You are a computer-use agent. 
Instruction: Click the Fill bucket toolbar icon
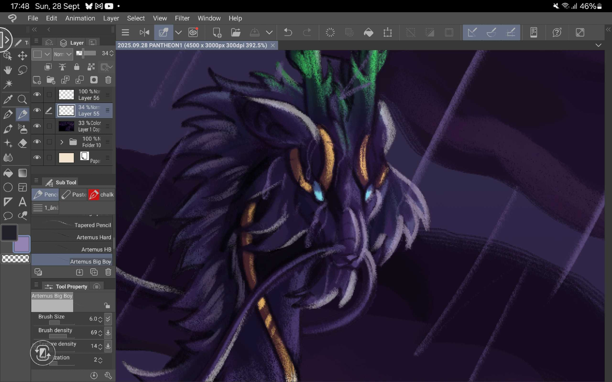(368, 32)
